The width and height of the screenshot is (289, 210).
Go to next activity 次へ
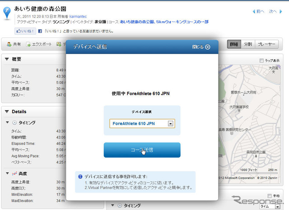[x=273, y=11]
